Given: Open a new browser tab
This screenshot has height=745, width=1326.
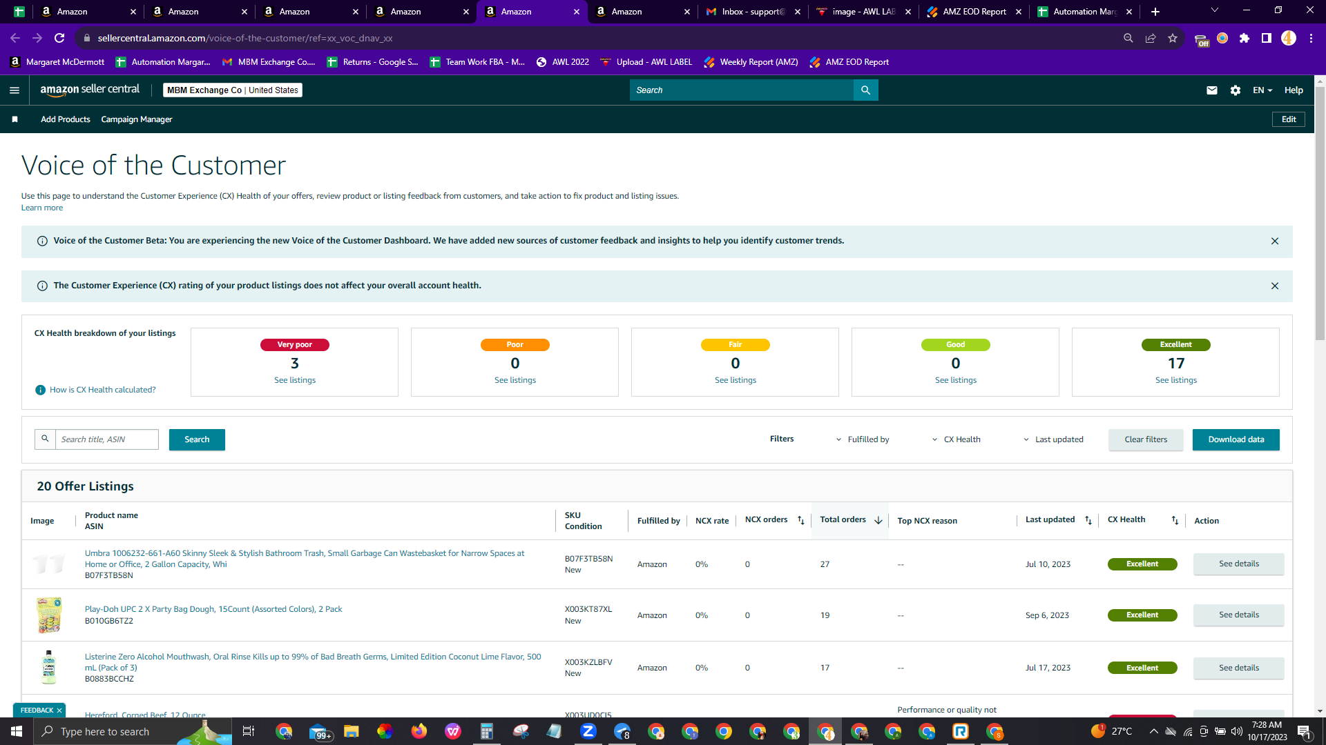Looking at the screenshot, I should coord(1155,12).
